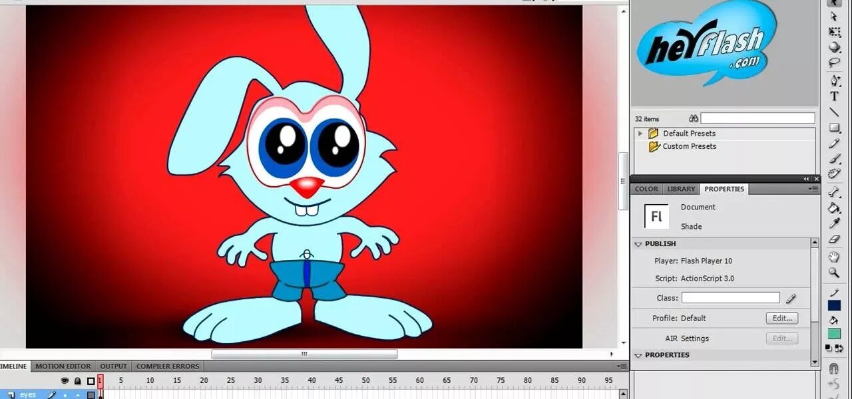
Task: Click black and white swap colors icons
Action: tap(834, 348)
